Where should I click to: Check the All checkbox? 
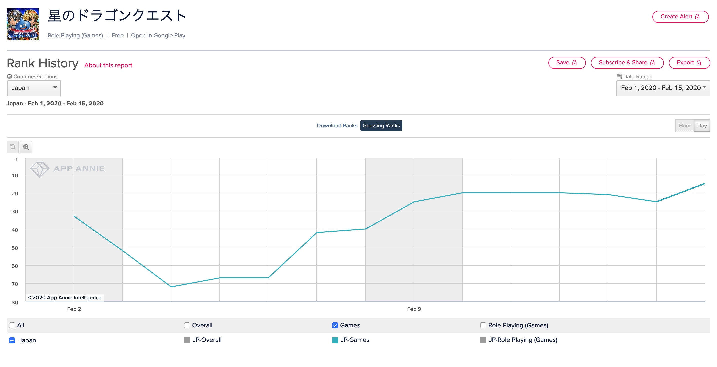(x=12, y=325)
